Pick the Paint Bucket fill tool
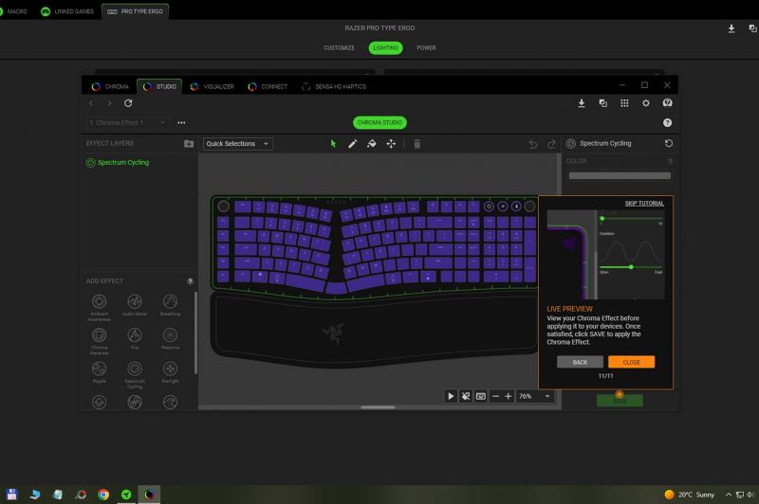 click(x=371, y=143)
